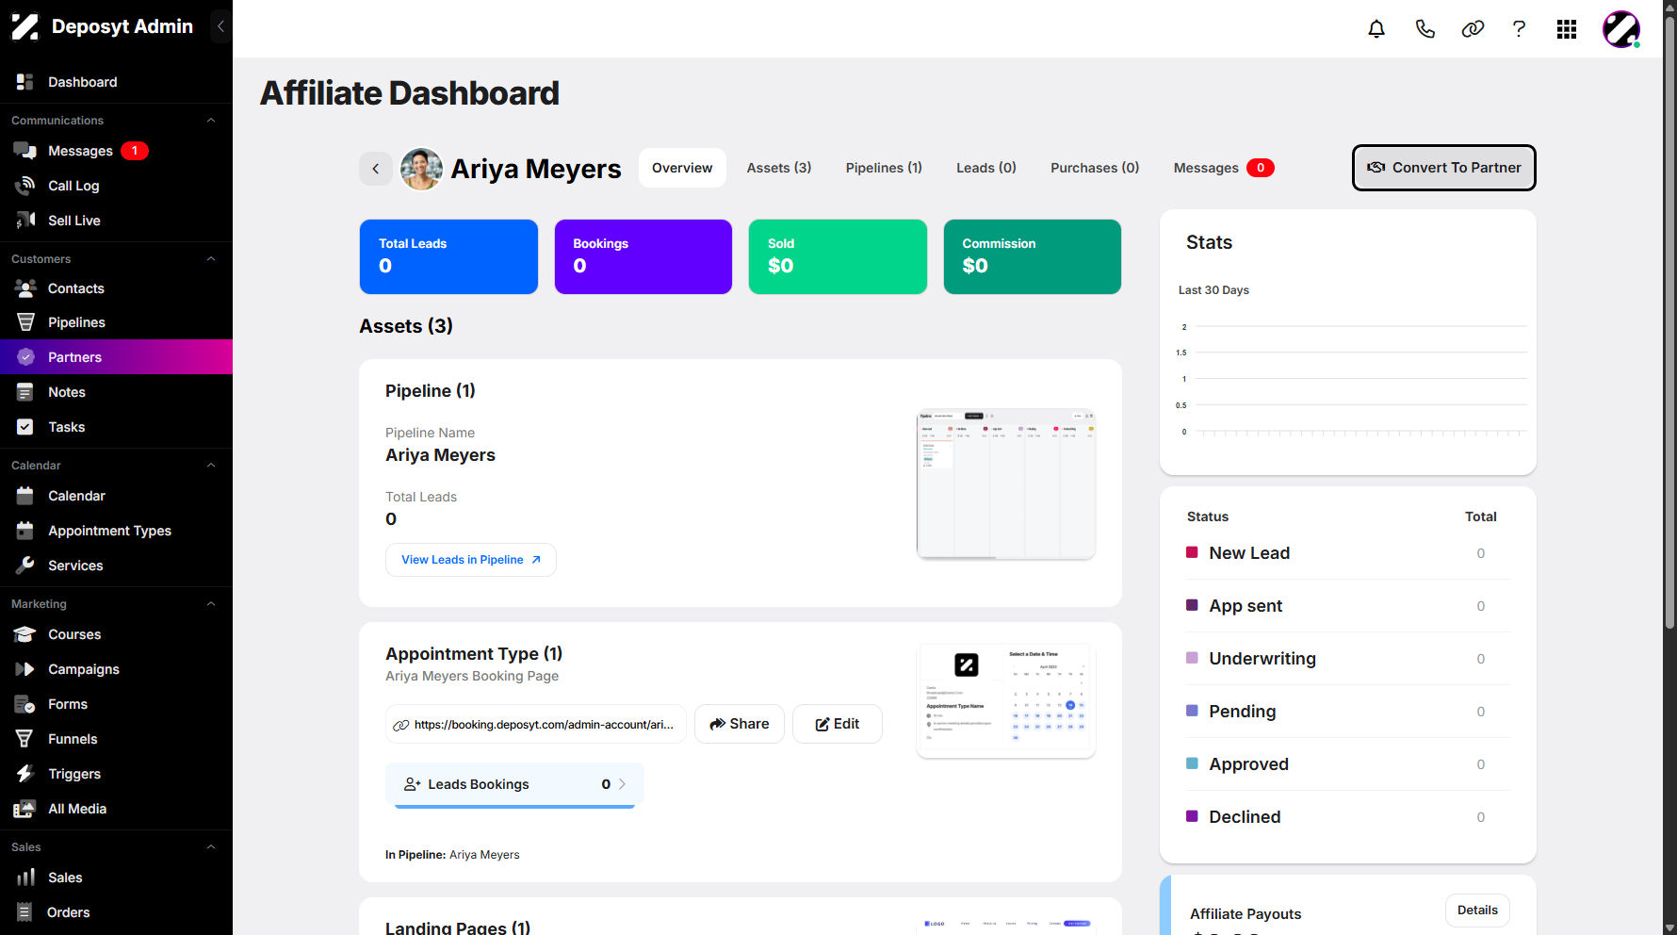Switch to the Leads (0) tab

[986, 168]
